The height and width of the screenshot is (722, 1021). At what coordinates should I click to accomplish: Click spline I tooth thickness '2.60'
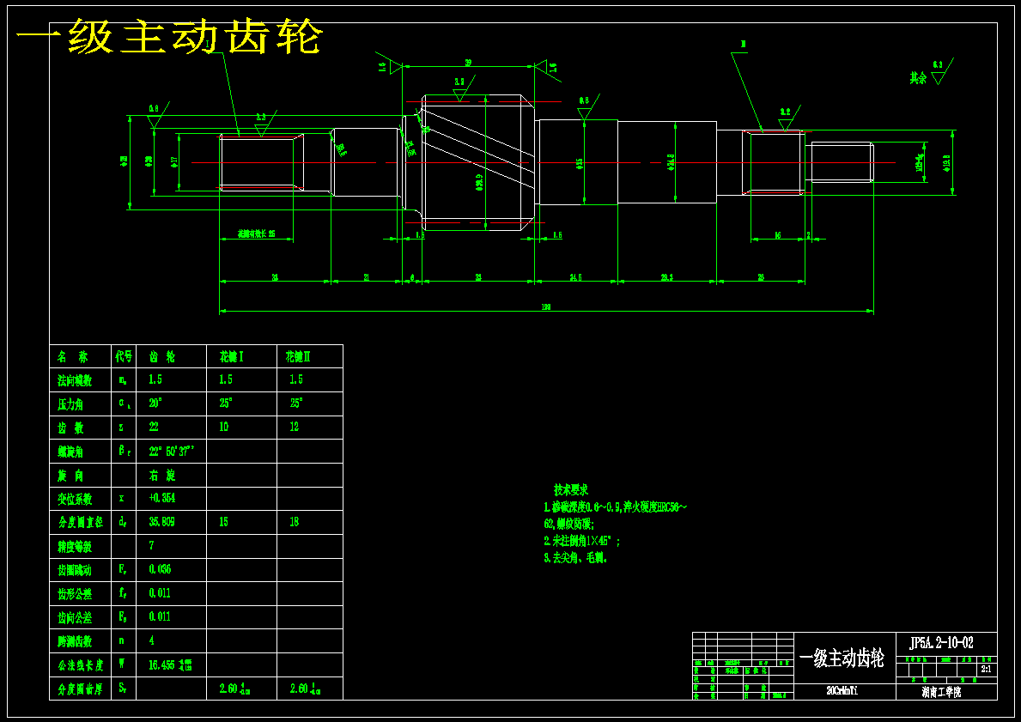pos(228,689)
